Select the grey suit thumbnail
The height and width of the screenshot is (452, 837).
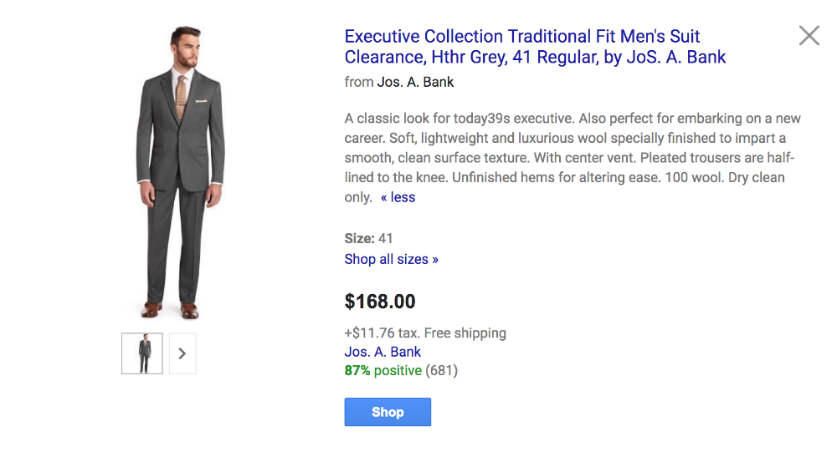(142, 353)
